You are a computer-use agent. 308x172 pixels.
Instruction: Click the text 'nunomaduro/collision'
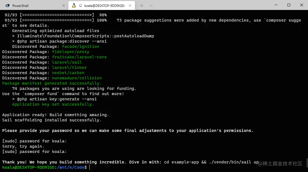pyautogui.click(x=77, y=78)
